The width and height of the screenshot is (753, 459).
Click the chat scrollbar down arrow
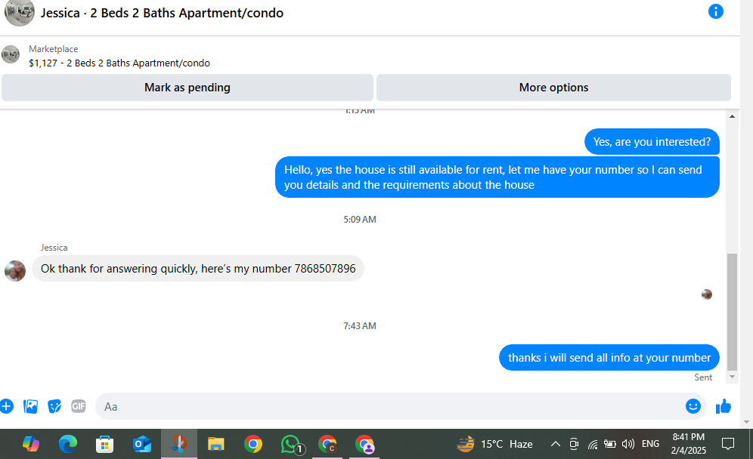point(732,377)
